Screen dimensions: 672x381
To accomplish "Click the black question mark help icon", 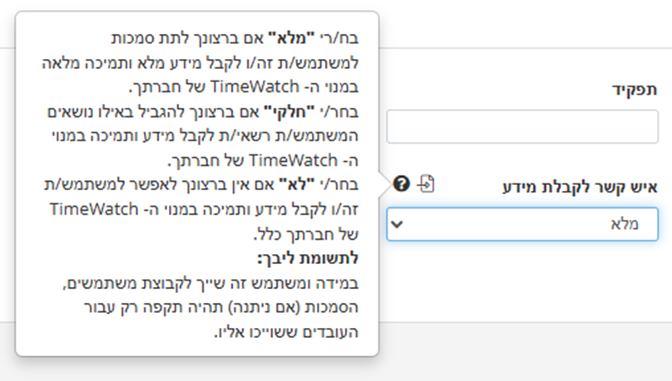I will (402, 184).
